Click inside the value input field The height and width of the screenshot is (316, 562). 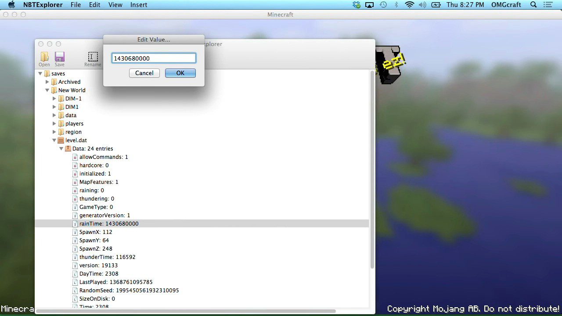coord(153,58)
